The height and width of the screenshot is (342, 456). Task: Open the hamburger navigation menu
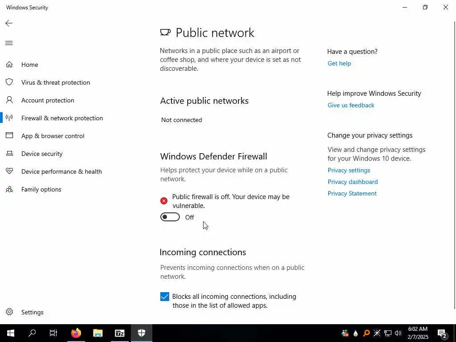[x=9, y=43]
